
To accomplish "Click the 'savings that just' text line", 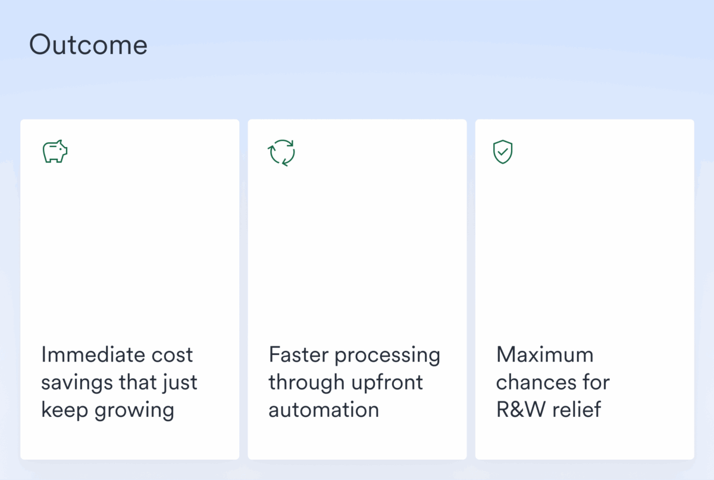I will (x=119, y=382).
